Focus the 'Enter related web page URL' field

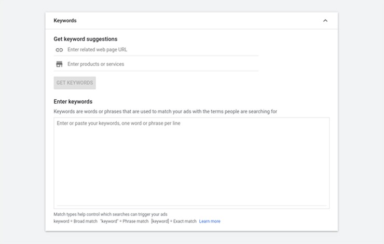[x=161, y=50]
